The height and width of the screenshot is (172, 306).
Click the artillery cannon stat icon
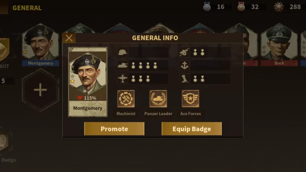pos(185,52)
